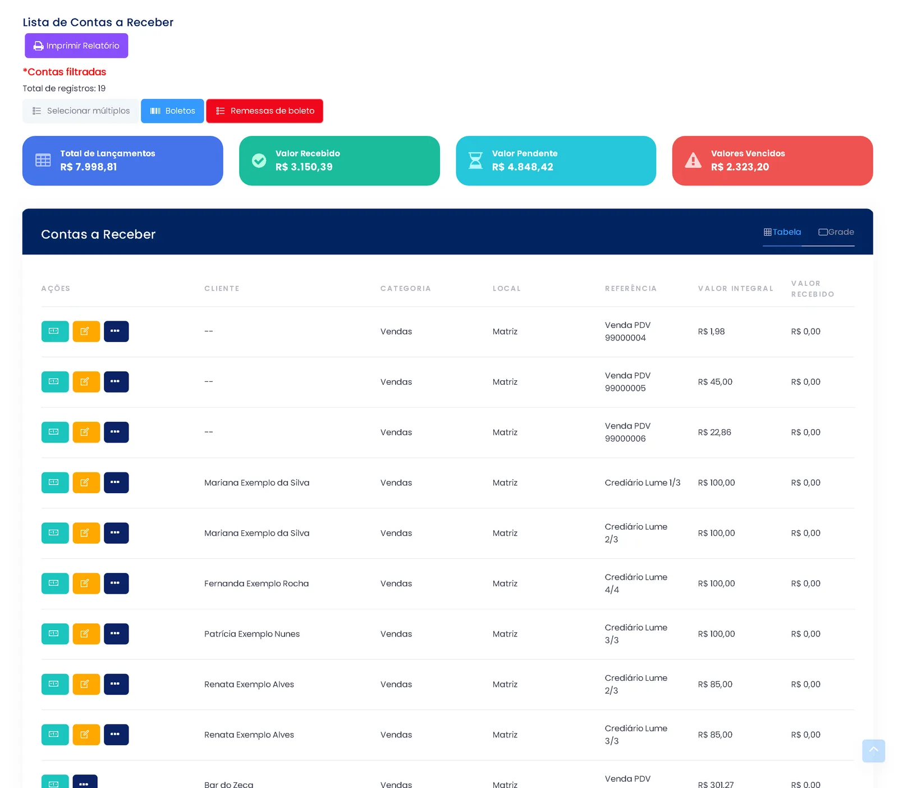Click the Referência column header
This screenshot has height=788, width=898.
tap(631, 289)
